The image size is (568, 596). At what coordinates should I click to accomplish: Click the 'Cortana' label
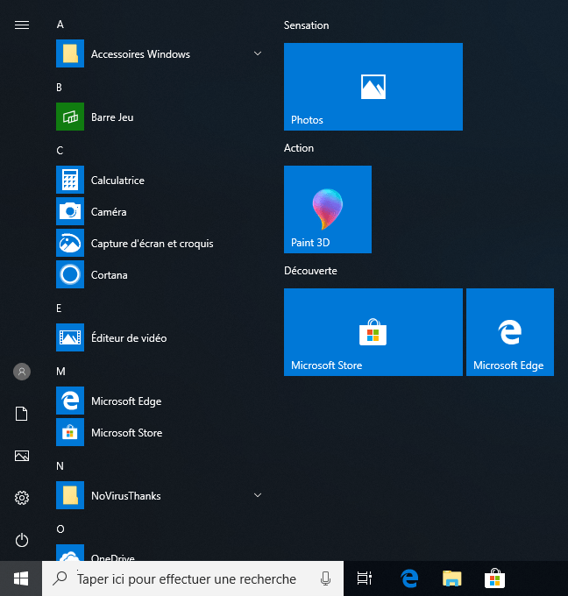tap(109, 275)
